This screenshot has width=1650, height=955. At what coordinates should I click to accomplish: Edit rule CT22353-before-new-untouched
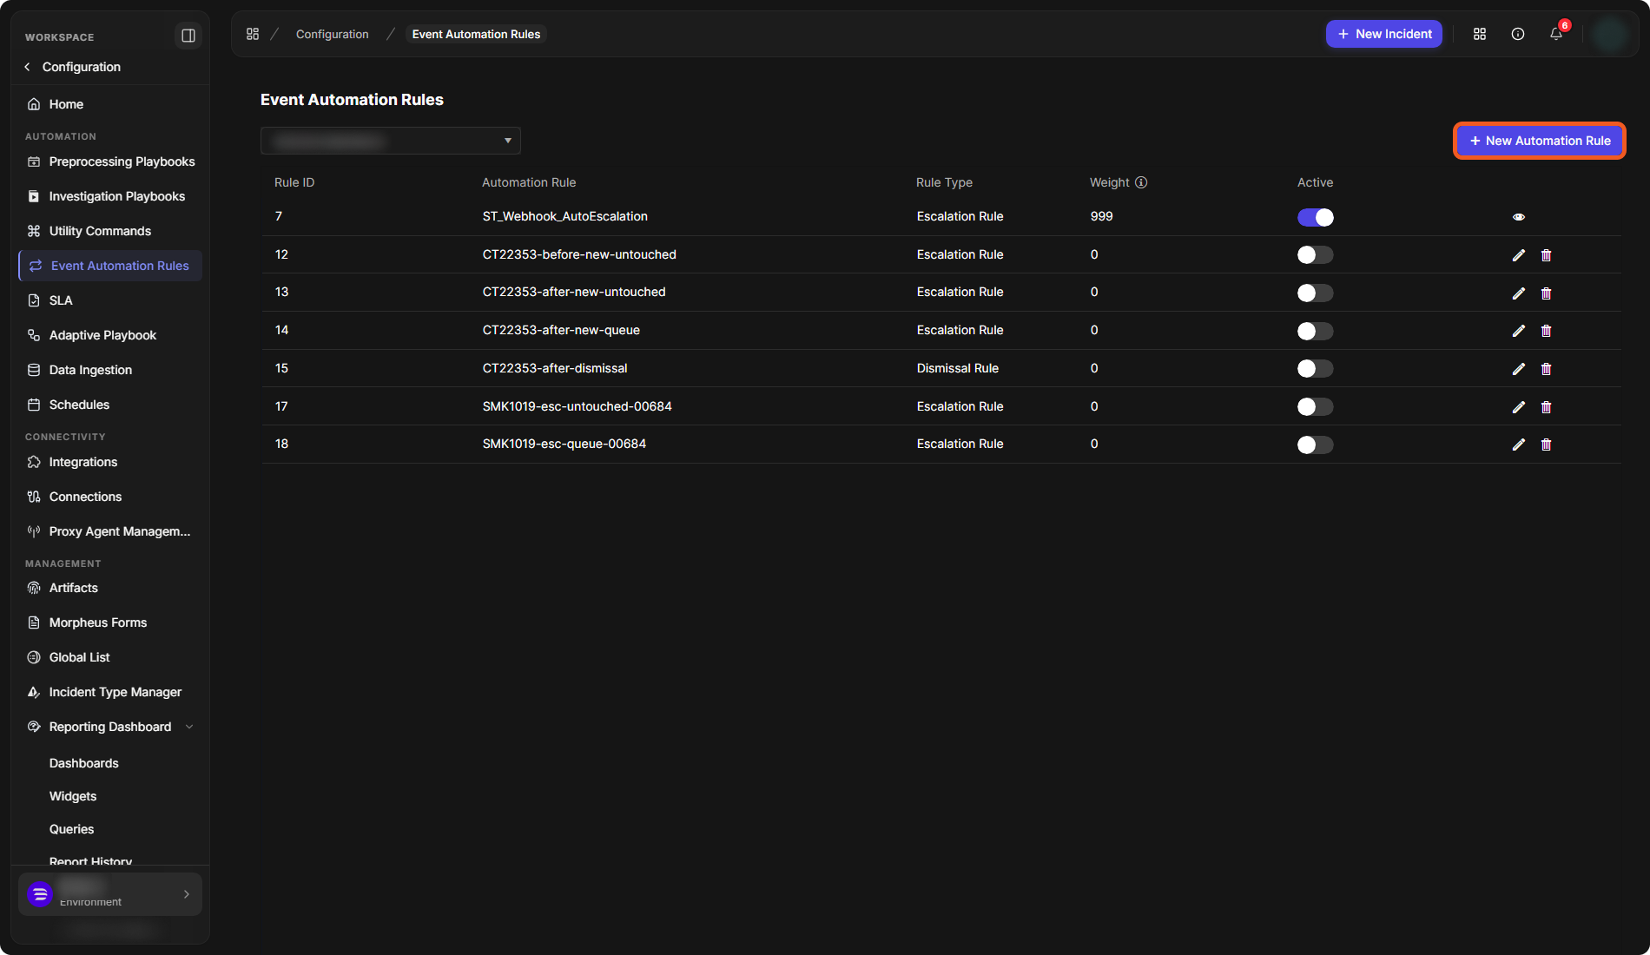pyautogui.click(x=1519, y=255)
